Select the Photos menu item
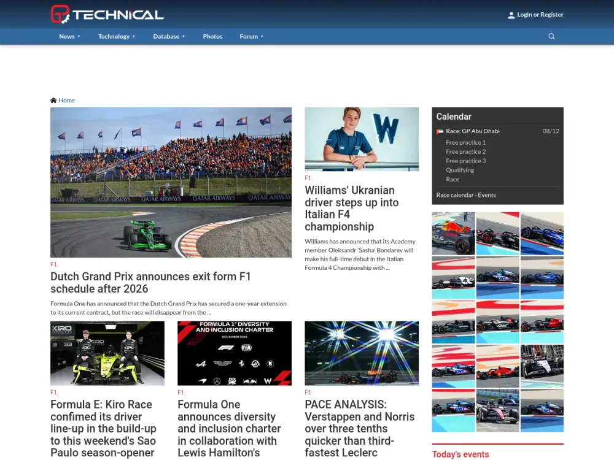 point(212,36)
